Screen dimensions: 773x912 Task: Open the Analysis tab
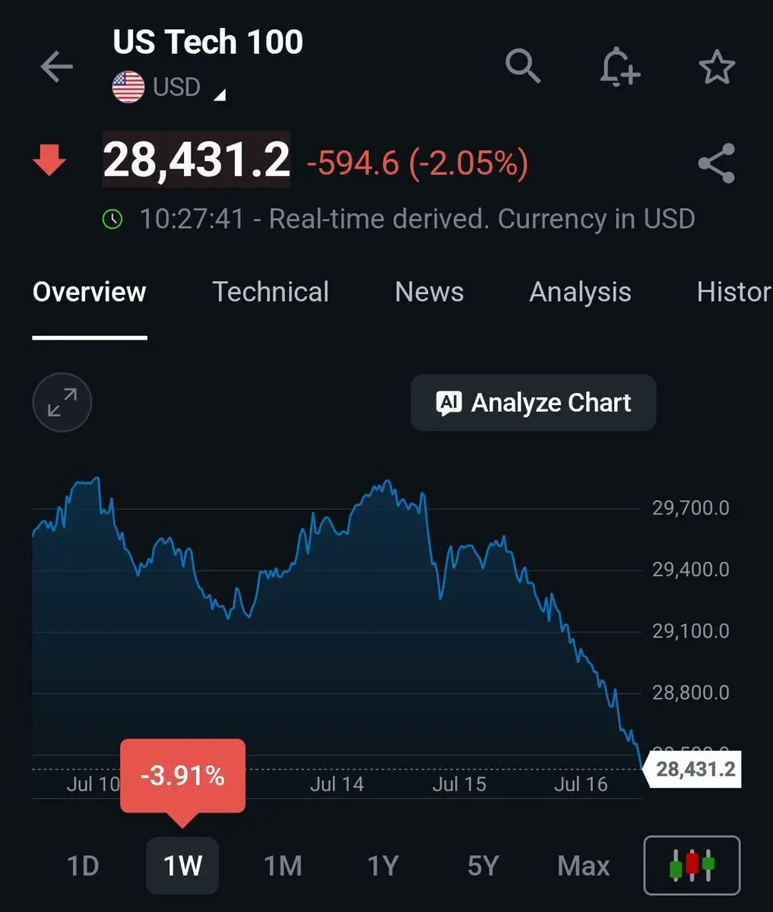click(x=581, y=292)
